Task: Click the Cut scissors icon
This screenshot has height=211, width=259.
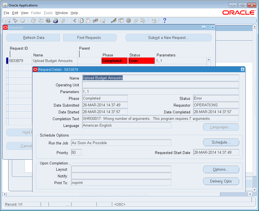Action: pos(74,21)
